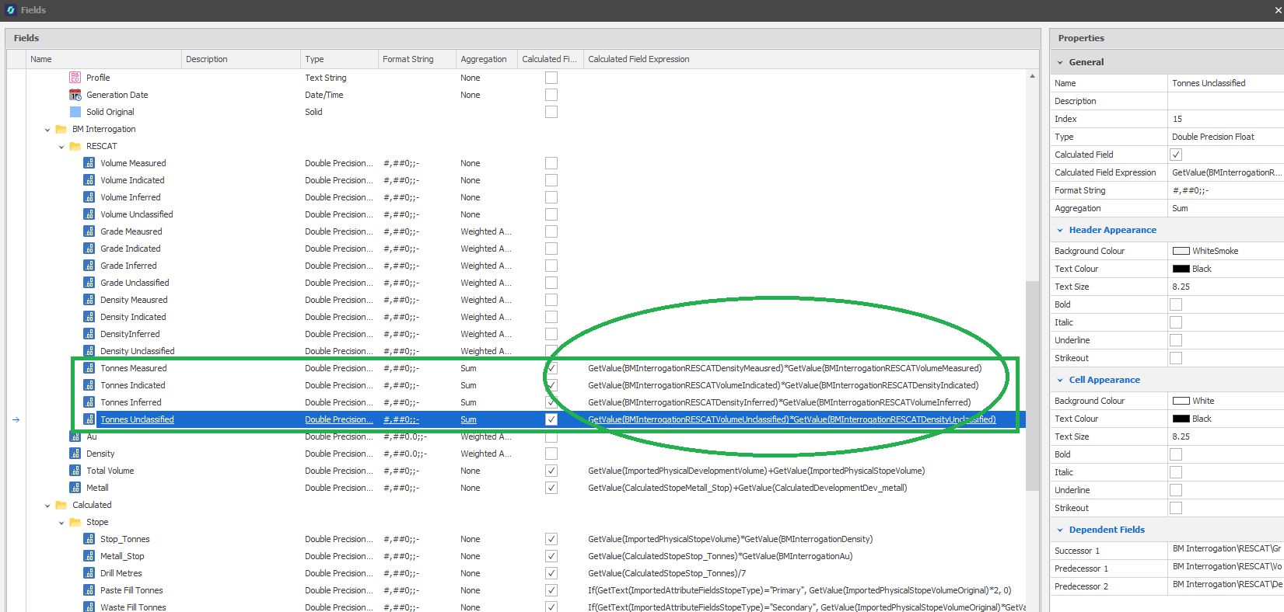Toggle Strikeout checkbox under Cell Appearance

1176,508
